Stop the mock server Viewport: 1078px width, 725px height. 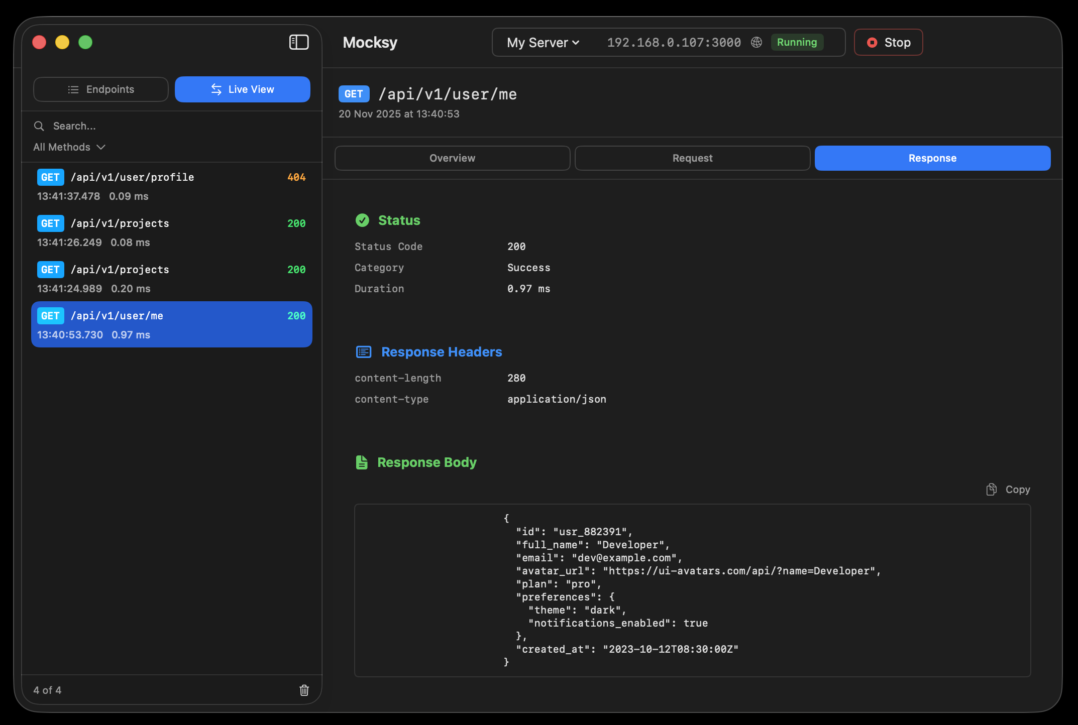coord(888,42)
